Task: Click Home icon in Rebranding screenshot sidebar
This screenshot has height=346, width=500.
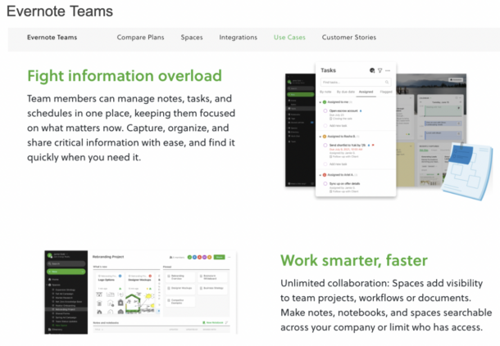Action: (50, 279)
